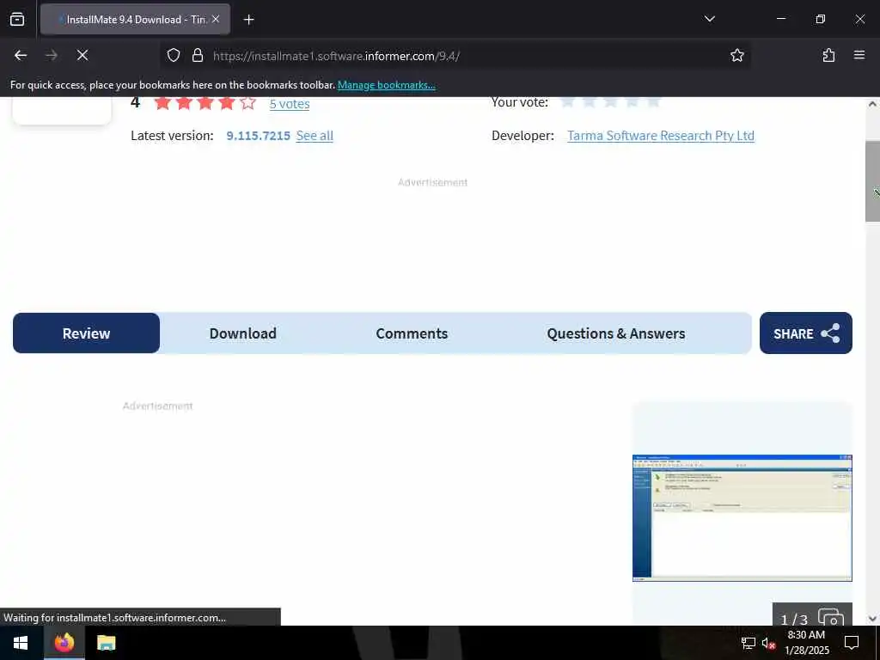The image size is (880, 660).
Task: Click the SHARE button
Action: 806,333
